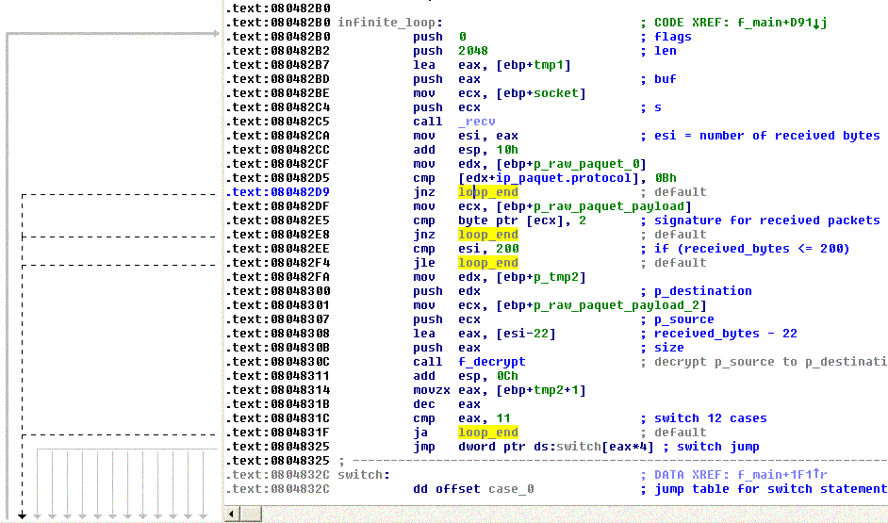Click the jmp mnemonic

click(424, 447)
